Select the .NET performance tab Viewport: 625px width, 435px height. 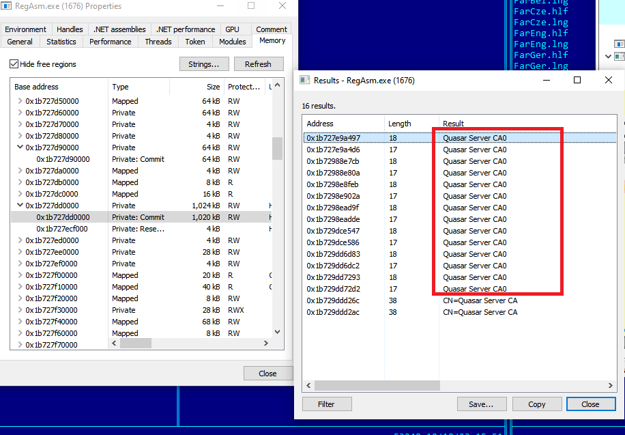point(185,29)
